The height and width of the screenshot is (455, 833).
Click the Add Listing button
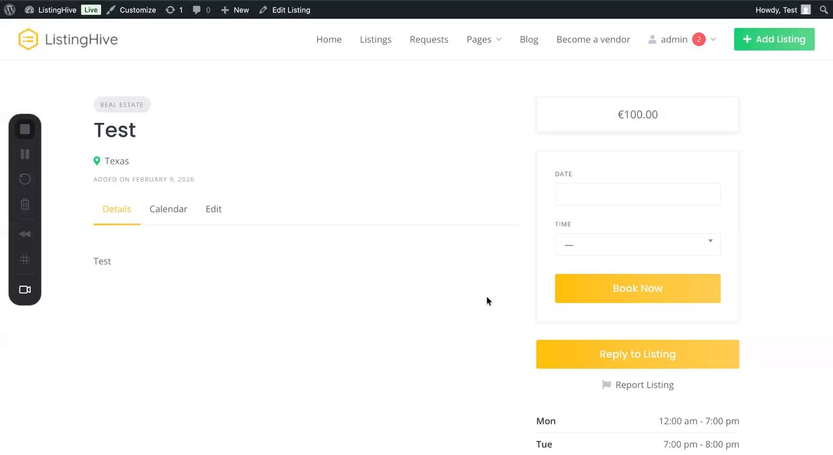(x=774, y=39)
